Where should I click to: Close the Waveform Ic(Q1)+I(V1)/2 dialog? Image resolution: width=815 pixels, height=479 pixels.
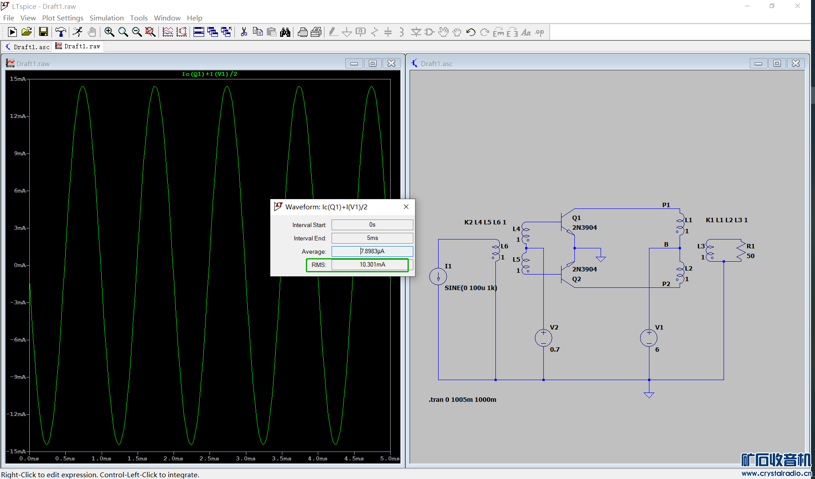tap(406, 207)
